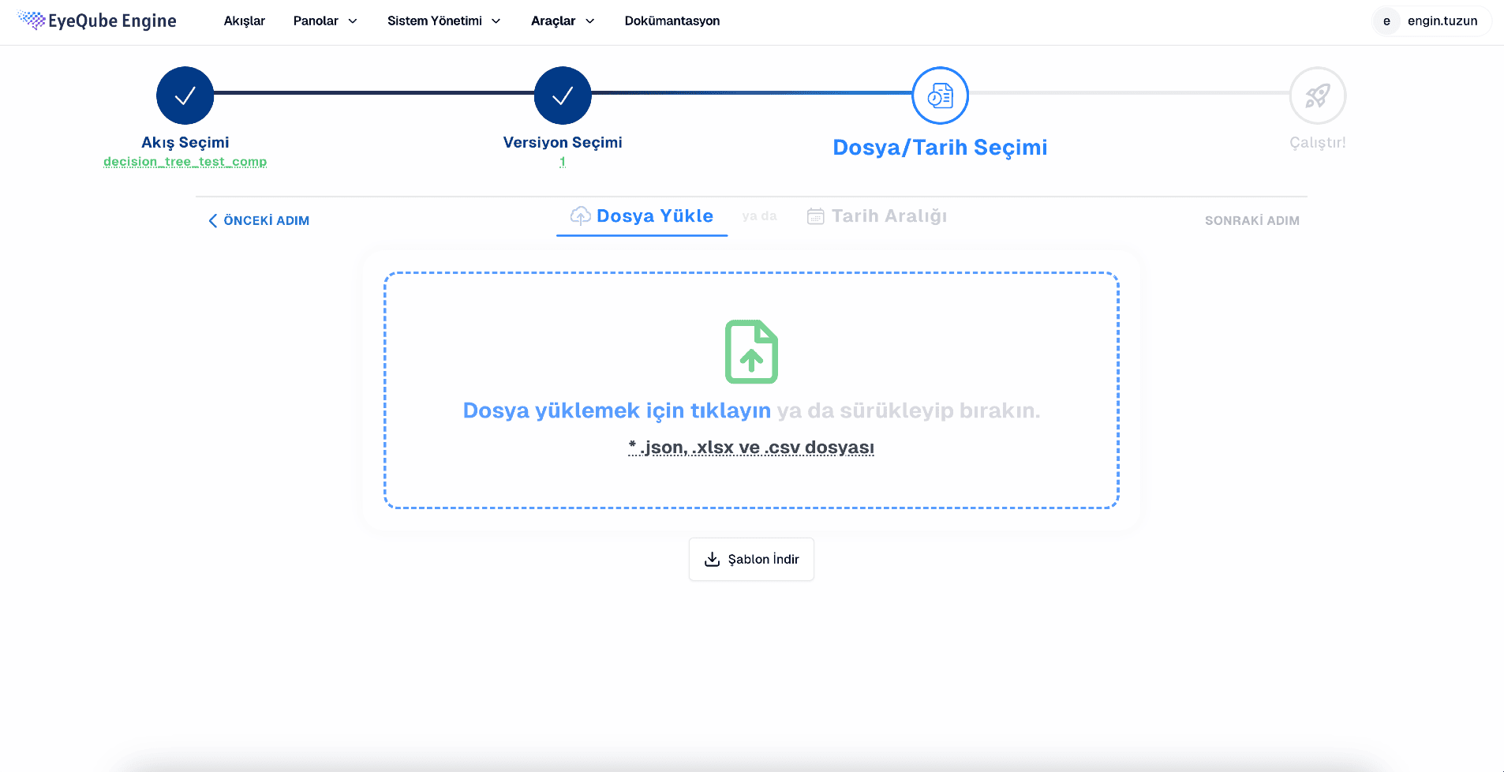Click the Akış Seçimi step label
Screen dimensions: 1504x772
click(185, 142)
